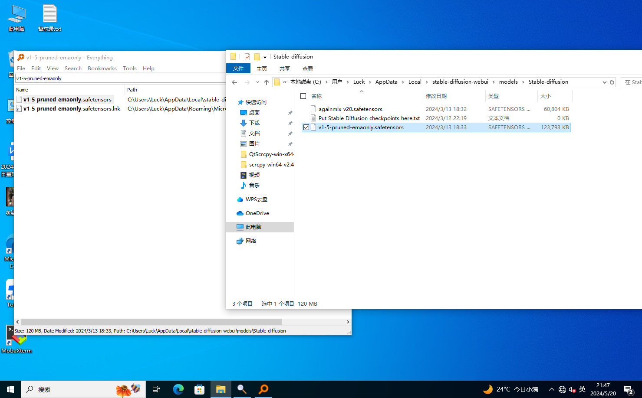Expand the chevron after models in the path
Screen dimensions: 642x398
(x=523, y=82)
